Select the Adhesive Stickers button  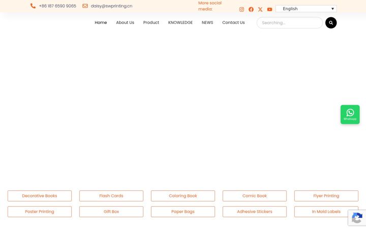coord(255,212)
